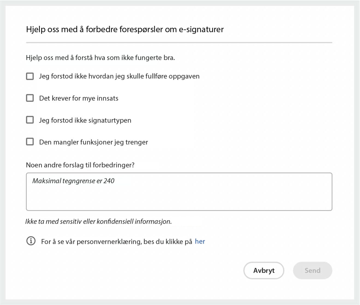Click the info icon next to privacy notice
360x305 pixels.
[31, 241]
